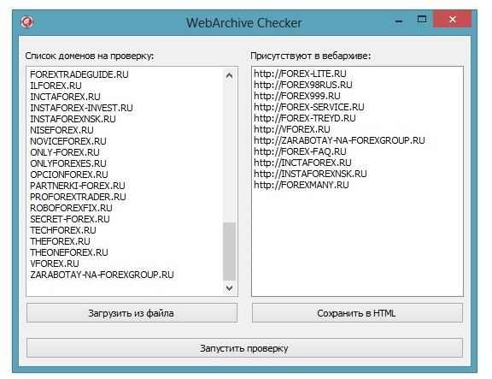
Task: Click http://FOREX98RUS.RU in the results
Action: click(303, 85)
